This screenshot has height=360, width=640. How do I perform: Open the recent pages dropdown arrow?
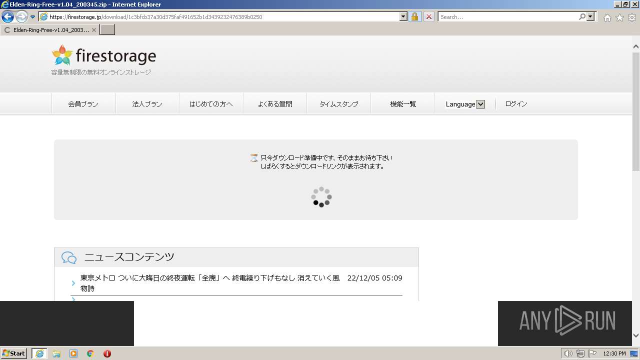pyautogui.click(x=32, y=17)
